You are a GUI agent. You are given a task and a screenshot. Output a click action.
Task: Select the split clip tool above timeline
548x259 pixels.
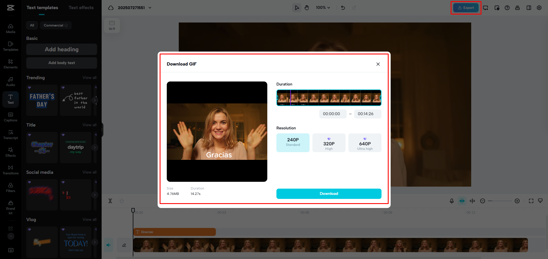[110, 201]
